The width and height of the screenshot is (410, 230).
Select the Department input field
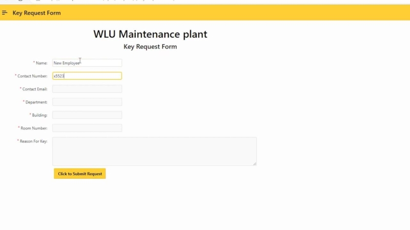tap(87, 102)
